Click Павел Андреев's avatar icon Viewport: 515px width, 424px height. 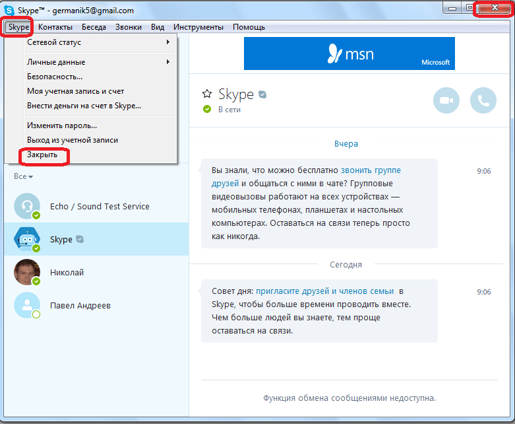click(27, 305)
